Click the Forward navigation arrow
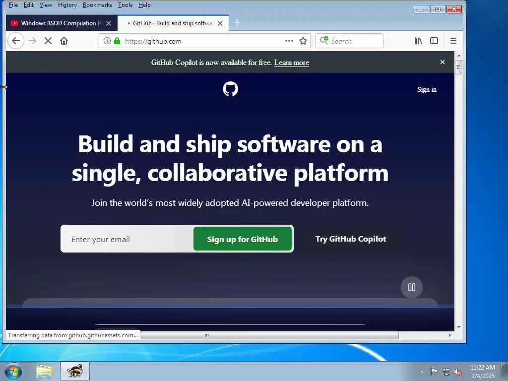The width and height of the screenshot is (508, 381). click(32, 41)
